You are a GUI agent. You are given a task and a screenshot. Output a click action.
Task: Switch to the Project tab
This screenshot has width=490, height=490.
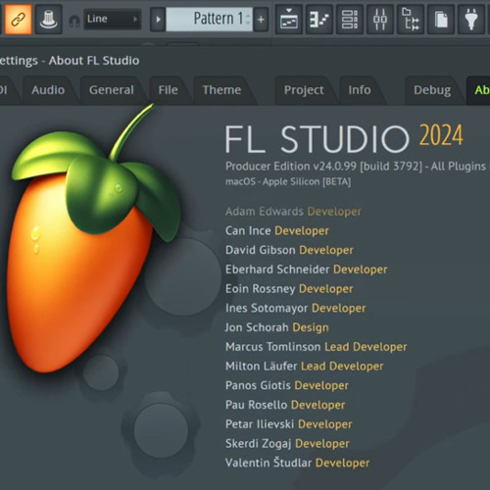(304, 90)
